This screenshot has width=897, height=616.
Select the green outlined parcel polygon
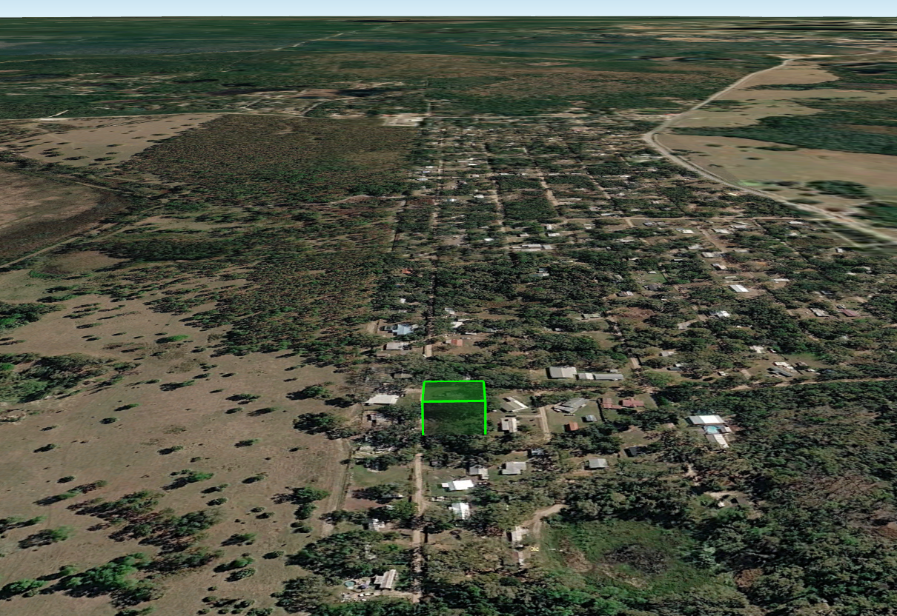[x=454, y=408]
